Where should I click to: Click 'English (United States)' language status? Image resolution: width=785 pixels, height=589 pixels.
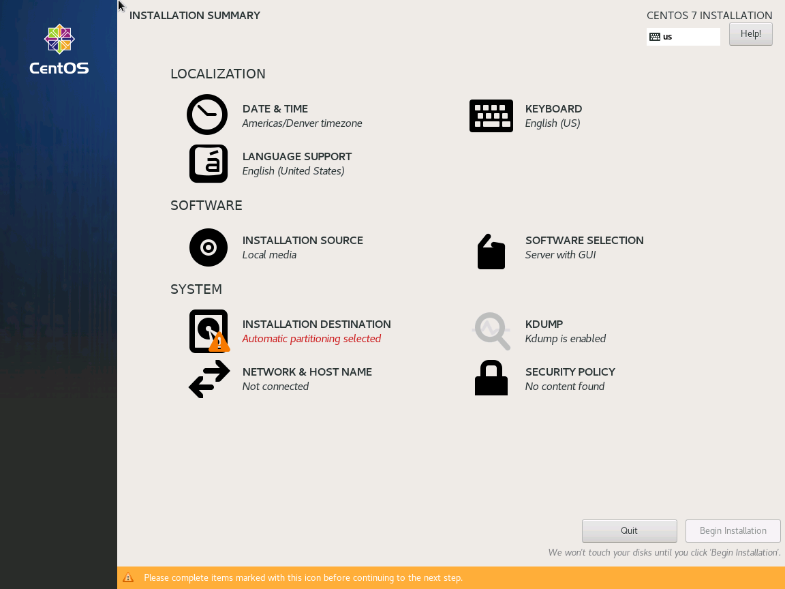[x=293, y=171]
